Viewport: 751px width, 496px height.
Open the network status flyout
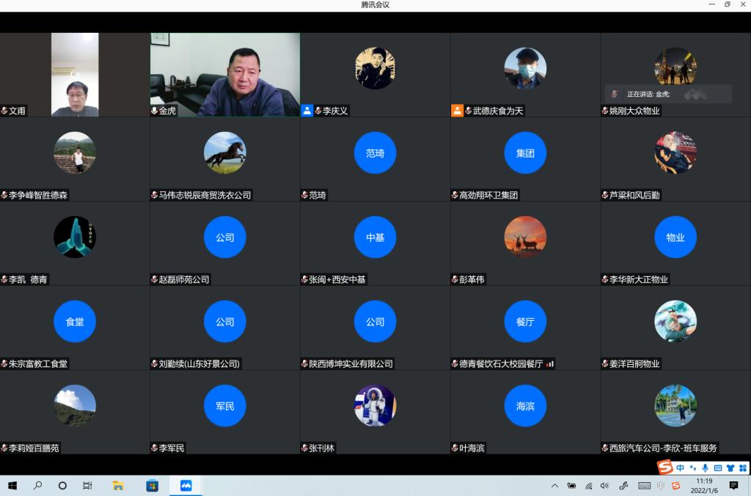coord(588,486)
